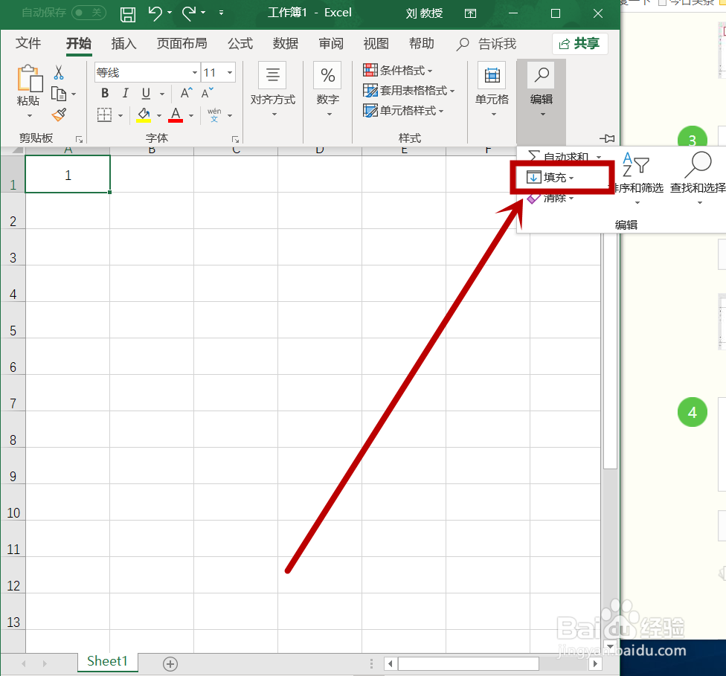The image size is (726, 676).
Task: Switch to the 视图 ribbon tab
Action: 376,44
